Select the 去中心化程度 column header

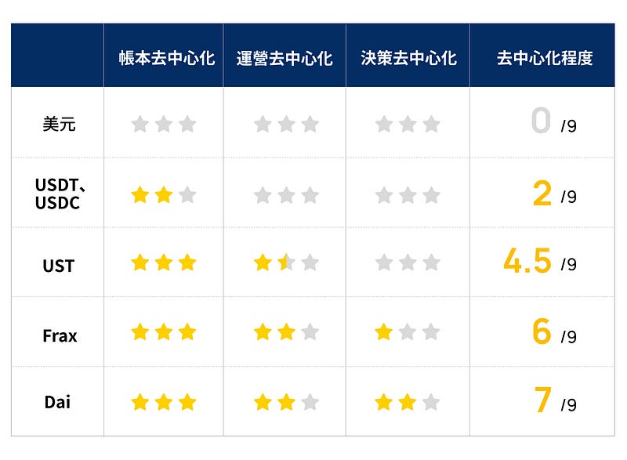click(545, 58)
